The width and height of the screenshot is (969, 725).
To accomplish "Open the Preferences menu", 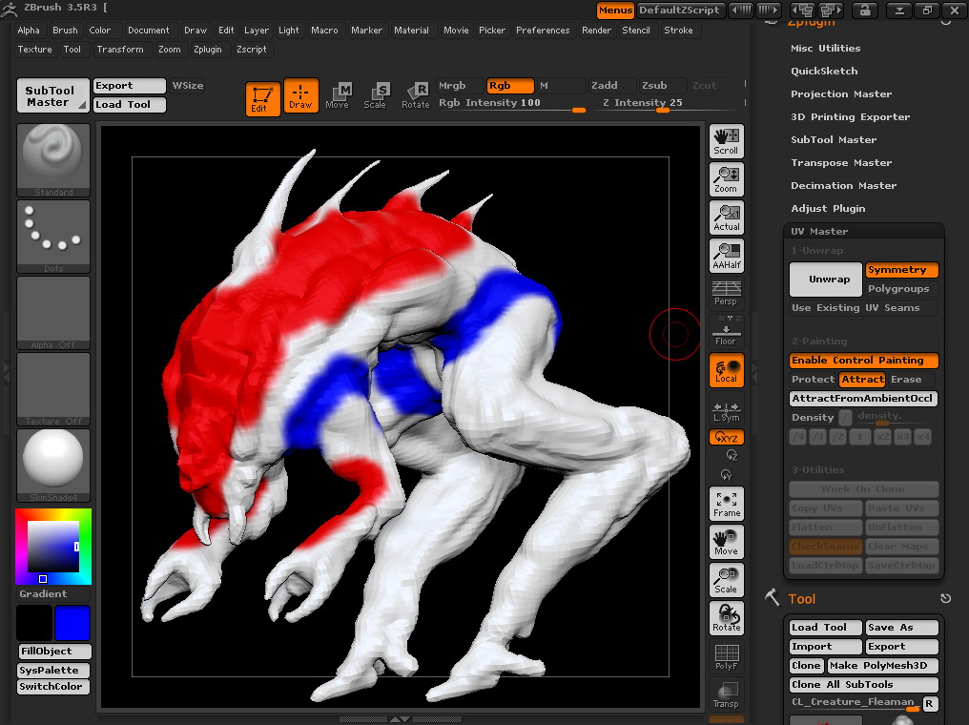I will point(543,31).
